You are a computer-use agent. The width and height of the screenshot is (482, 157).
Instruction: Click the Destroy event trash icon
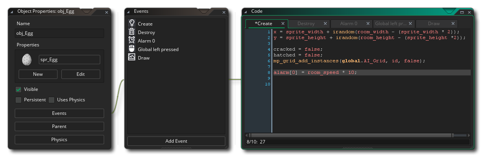click(132, 32)
